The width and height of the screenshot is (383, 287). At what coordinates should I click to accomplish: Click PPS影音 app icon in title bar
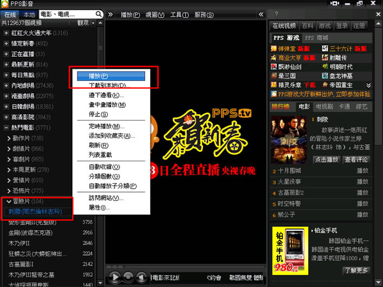4,4
